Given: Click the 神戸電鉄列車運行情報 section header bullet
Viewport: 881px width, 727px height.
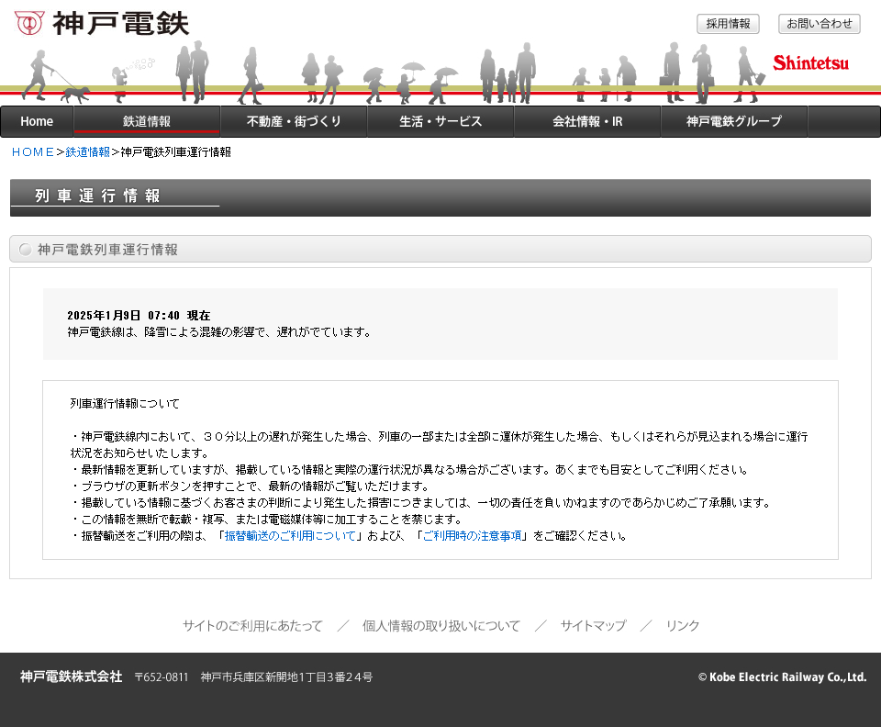Looking at the screenshot, I should tap(26, 250).
